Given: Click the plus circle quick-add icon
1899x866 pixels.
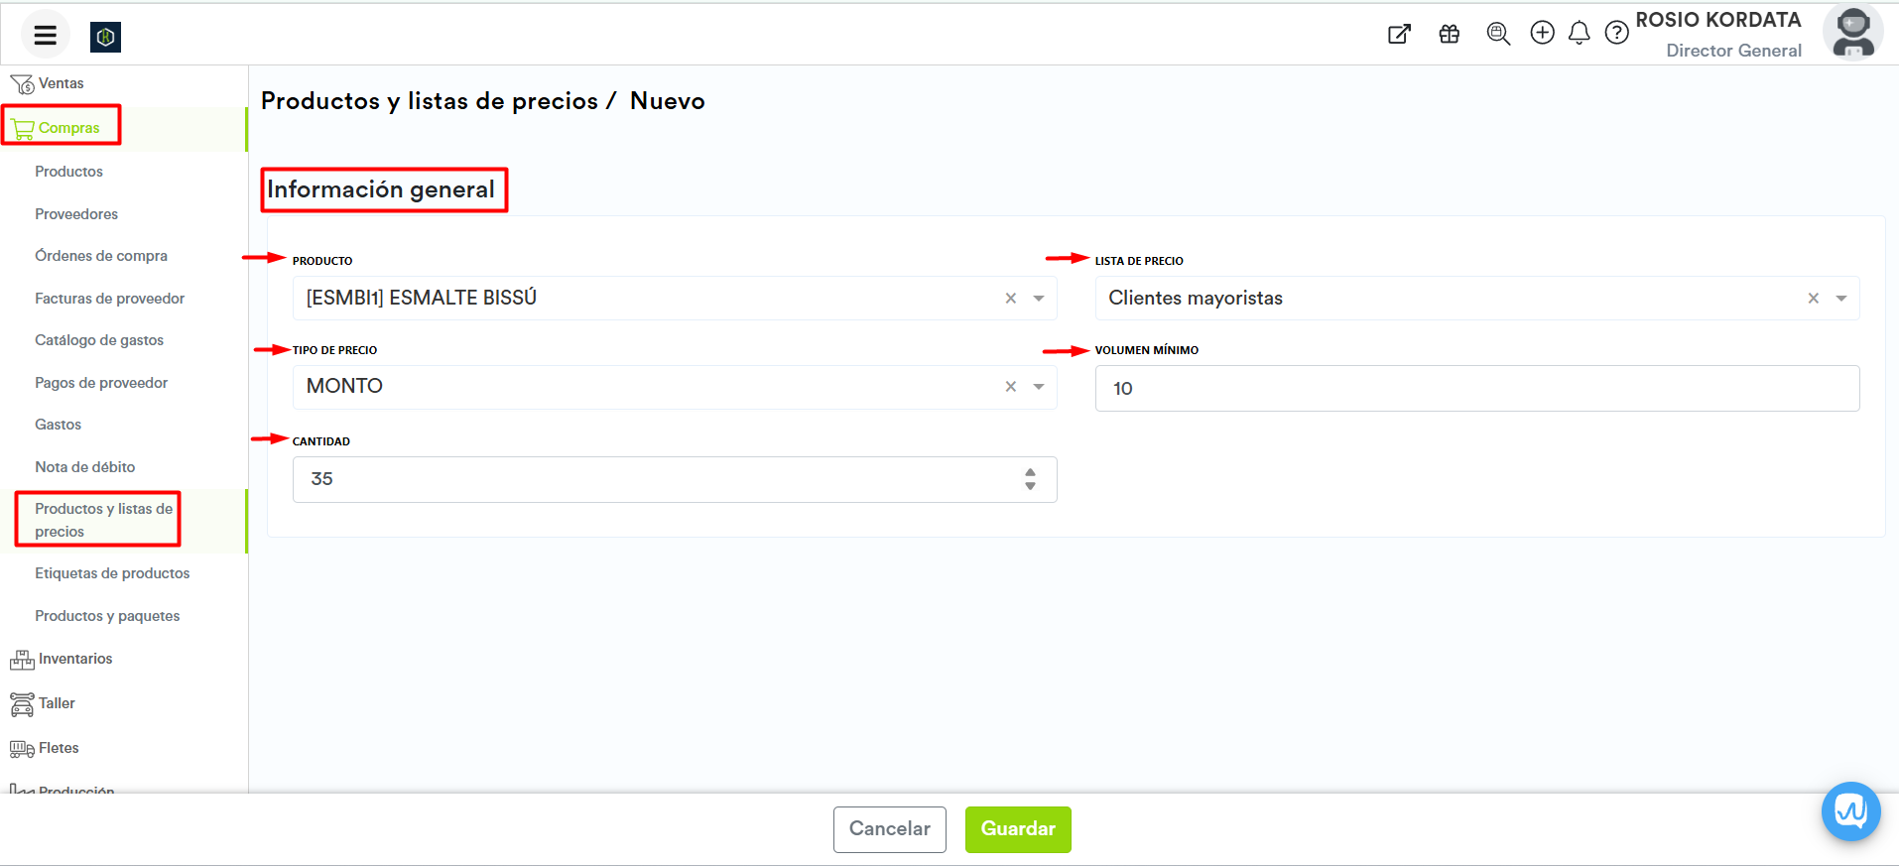Looking at the screenshot, I should click(x=1542, y=34).
